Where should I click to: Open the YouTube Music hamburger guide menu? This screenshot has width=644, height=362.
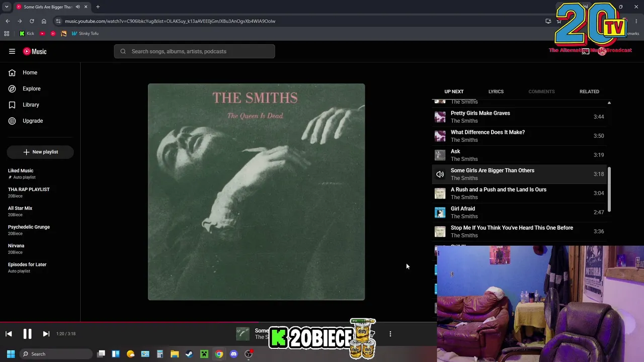pyautogui.click(x=12, y=51)
